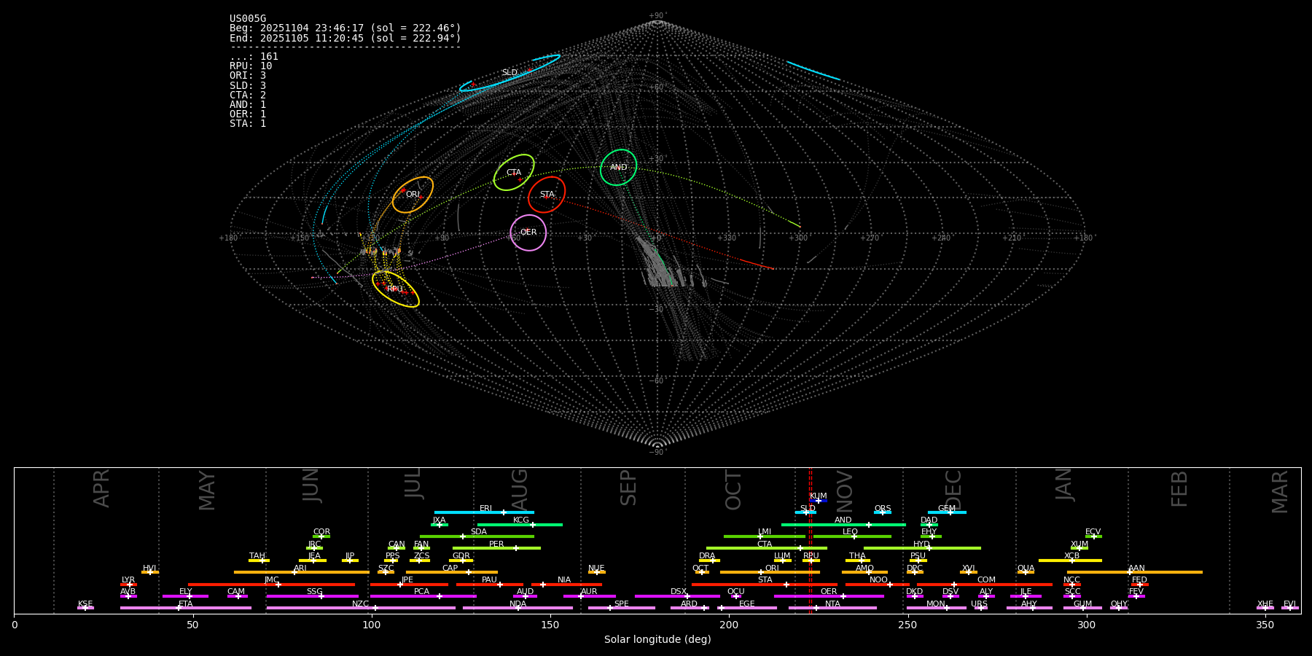Click the +90° label at map top
The image size is (1312, 656).
657,16
